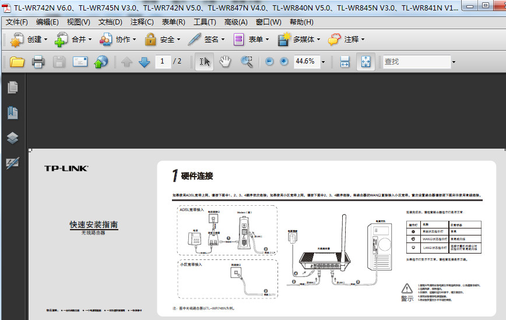This screenshot has height=320, width=506.
Task: Open the 注释(C) menu
Action: [142, 22]
